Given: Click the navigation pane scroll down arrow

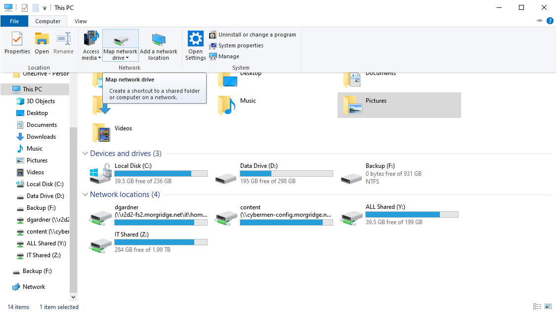Looking at the screenshot, I should tap(74, 297).
